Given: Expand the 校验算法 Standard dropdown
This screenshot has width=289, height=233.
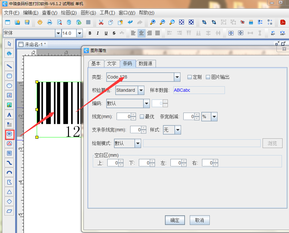Looking at the screenshot, I should 141,90.
